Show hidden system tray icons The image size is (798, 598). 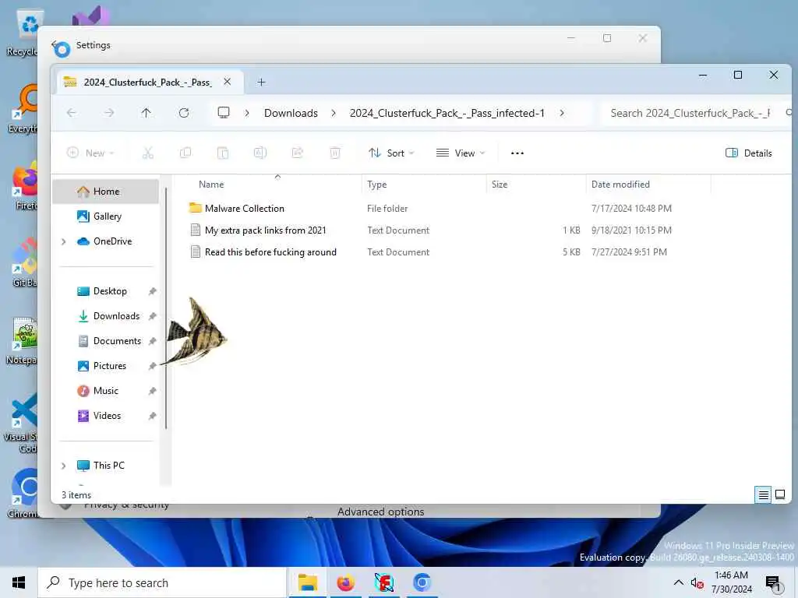[679, 582]
